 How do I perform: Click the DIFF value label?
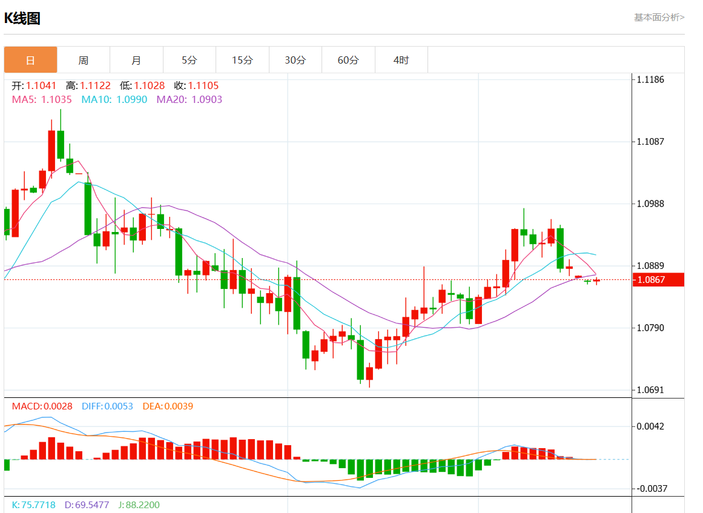click(107, 406)
